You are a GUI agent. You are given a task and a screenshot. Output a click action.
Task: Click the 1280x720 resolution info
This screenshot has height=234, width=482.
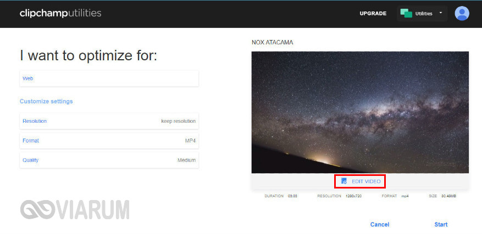point(354,196)
